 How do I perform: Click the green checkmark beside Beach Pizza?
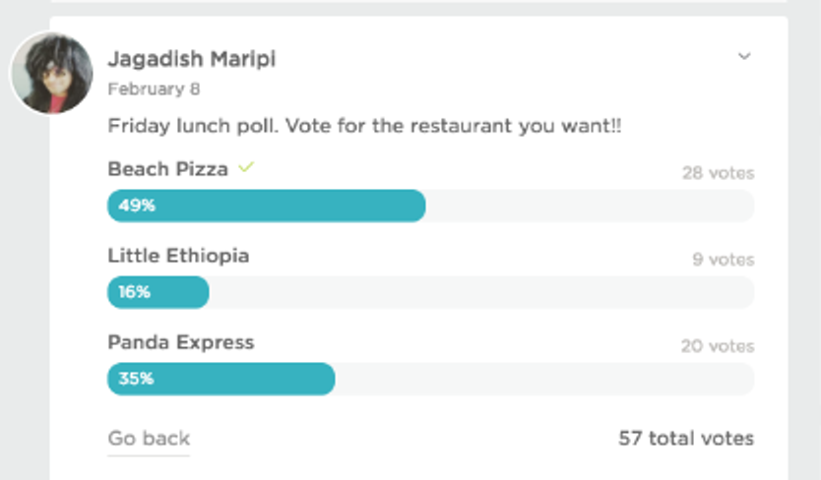[246, 167]
